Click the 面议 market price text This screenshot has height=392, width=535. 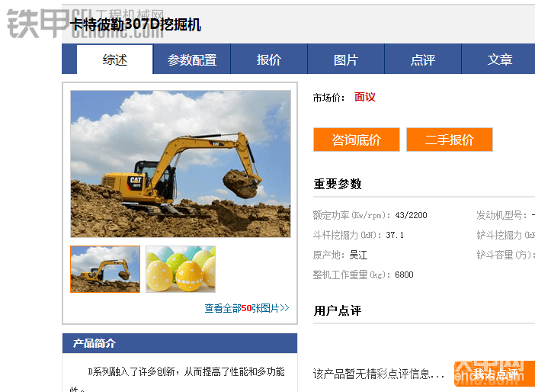pyautogui.click(x=365, y=97)
